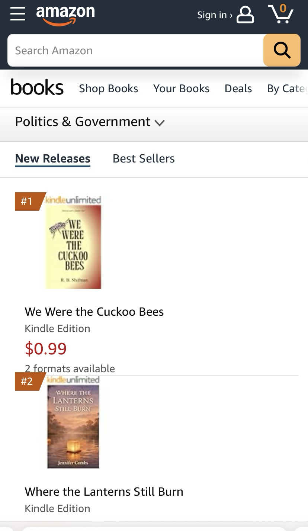
Task: Open Where the Lanterns Still Burn title link
Action: (x=104, y=492)
